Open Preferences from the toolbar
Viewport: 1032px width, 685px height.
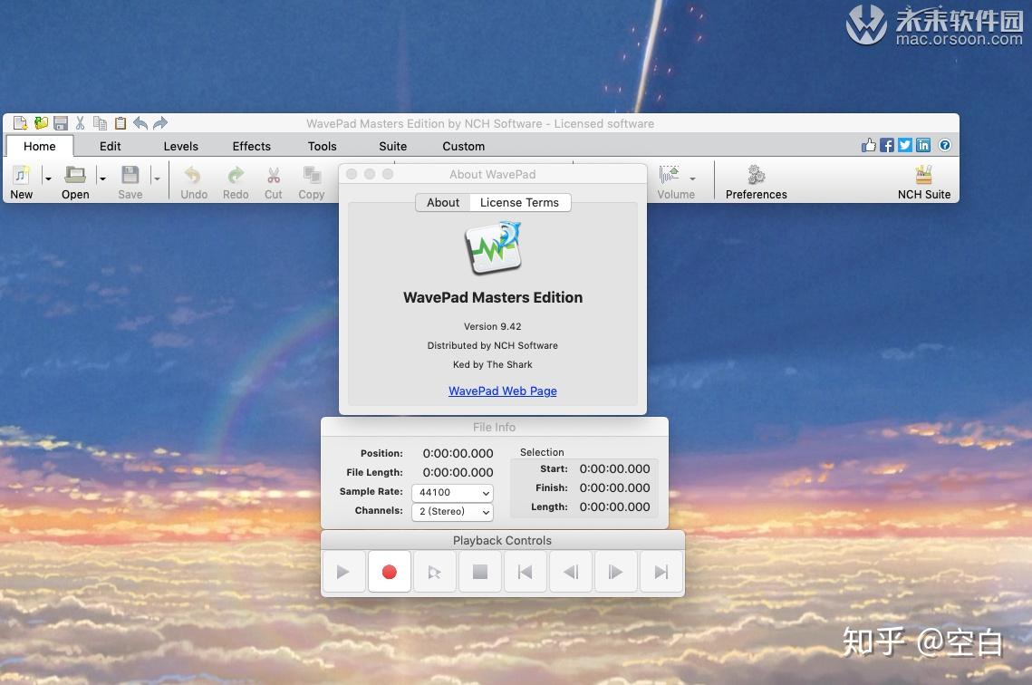tap(757, 182)
